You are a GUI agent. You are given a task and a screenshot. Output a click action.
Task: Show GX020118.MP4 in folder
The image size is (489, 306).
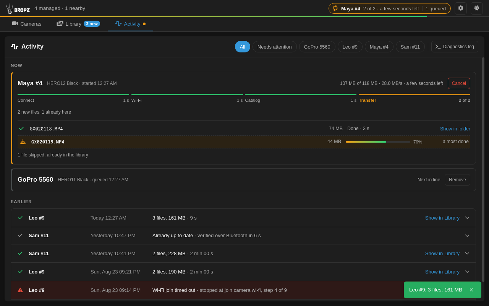pos(455,129)
